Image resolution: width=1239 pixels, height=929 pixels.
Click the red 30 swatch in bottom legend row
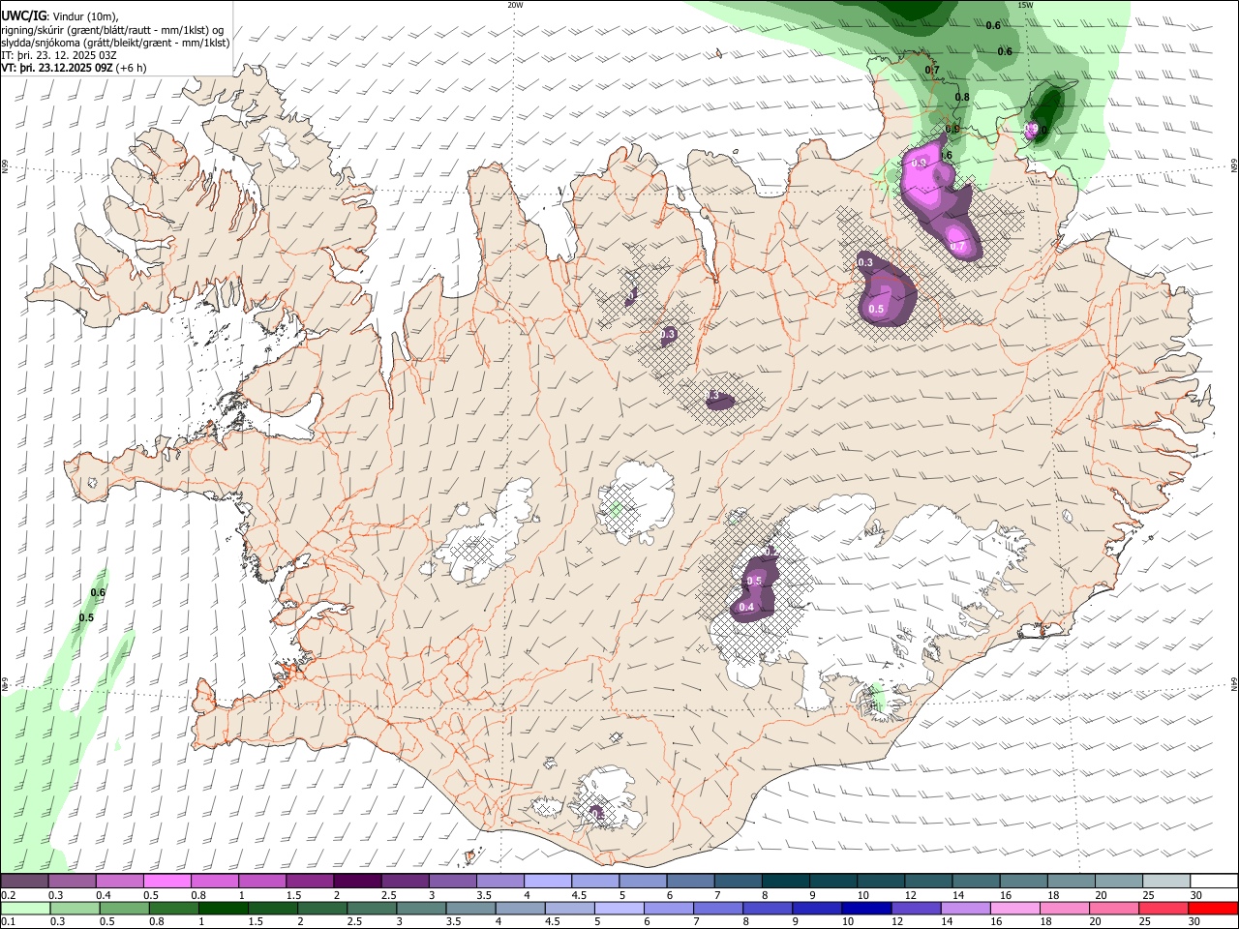[1215, 909]
